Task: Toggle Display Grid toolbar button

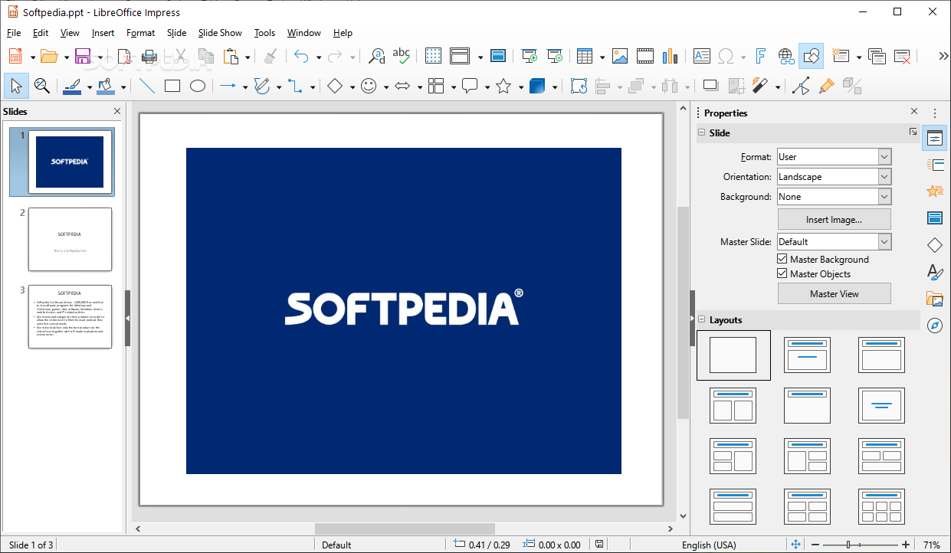Action: pyautogui.click(x=433, y=56)
